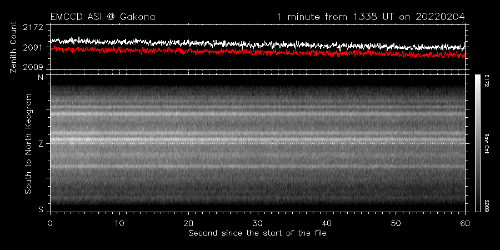Image resolution: width=500 pixels, height=250 pixels.
Task: Click the white zenith count trace
Action: (x=258, y=44)
